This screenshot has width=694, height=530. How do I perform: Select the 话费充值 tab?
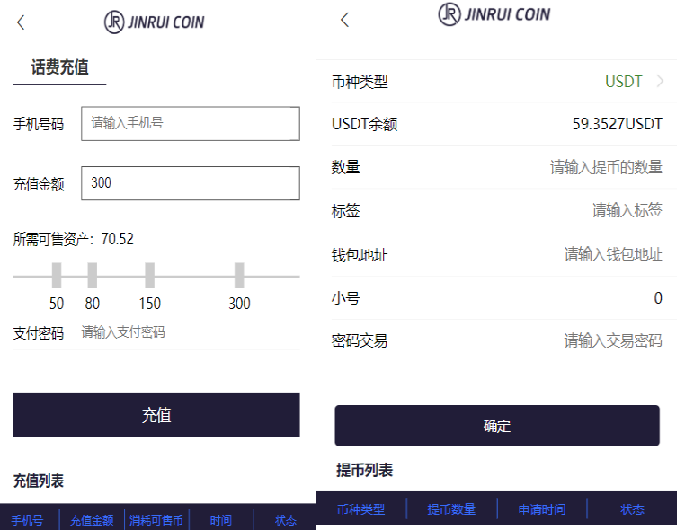pos(59,67)
